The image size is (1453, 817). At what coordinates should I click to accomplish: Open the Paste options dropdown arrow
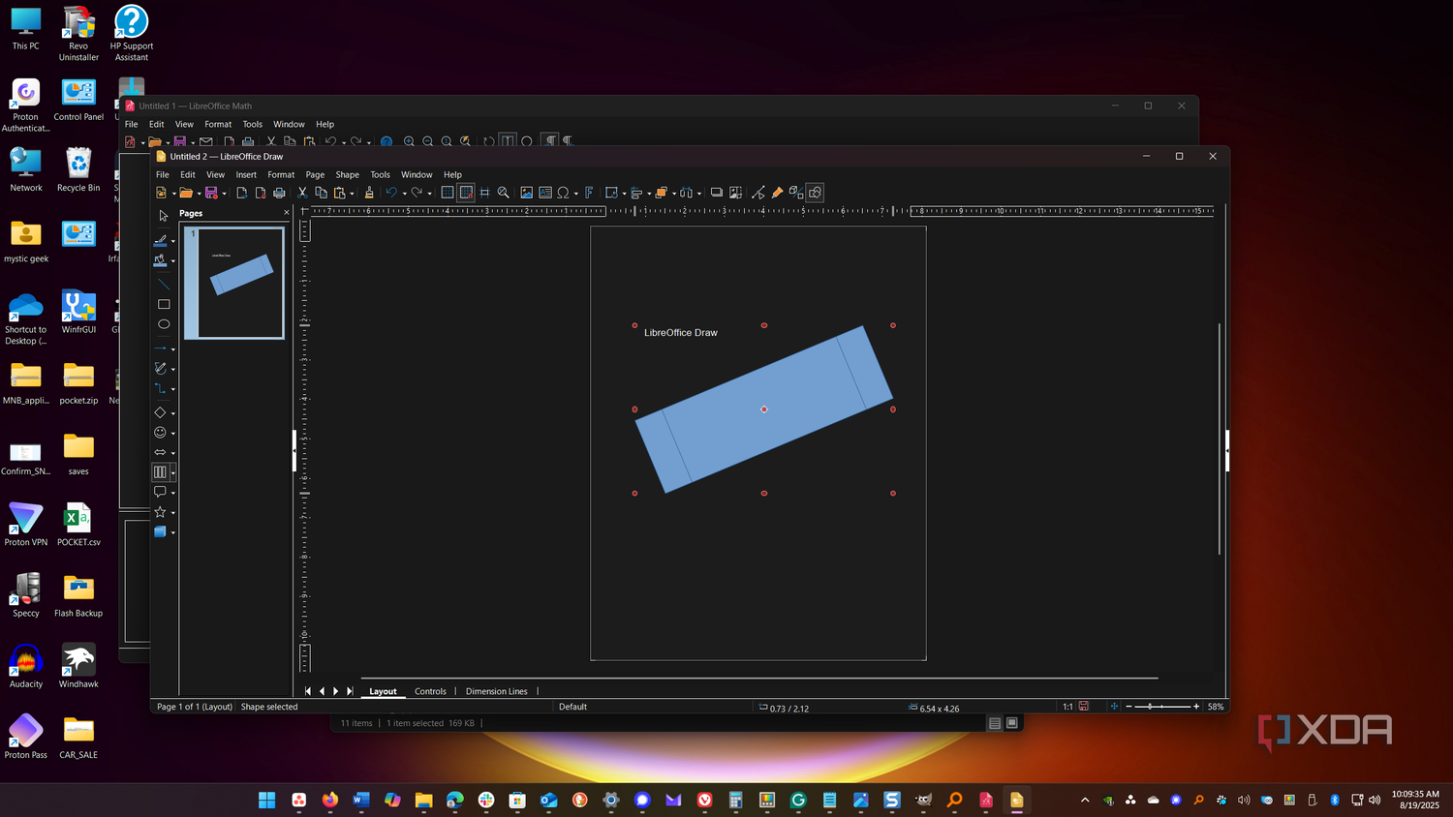pyautogui.click(x=352, y=194)
